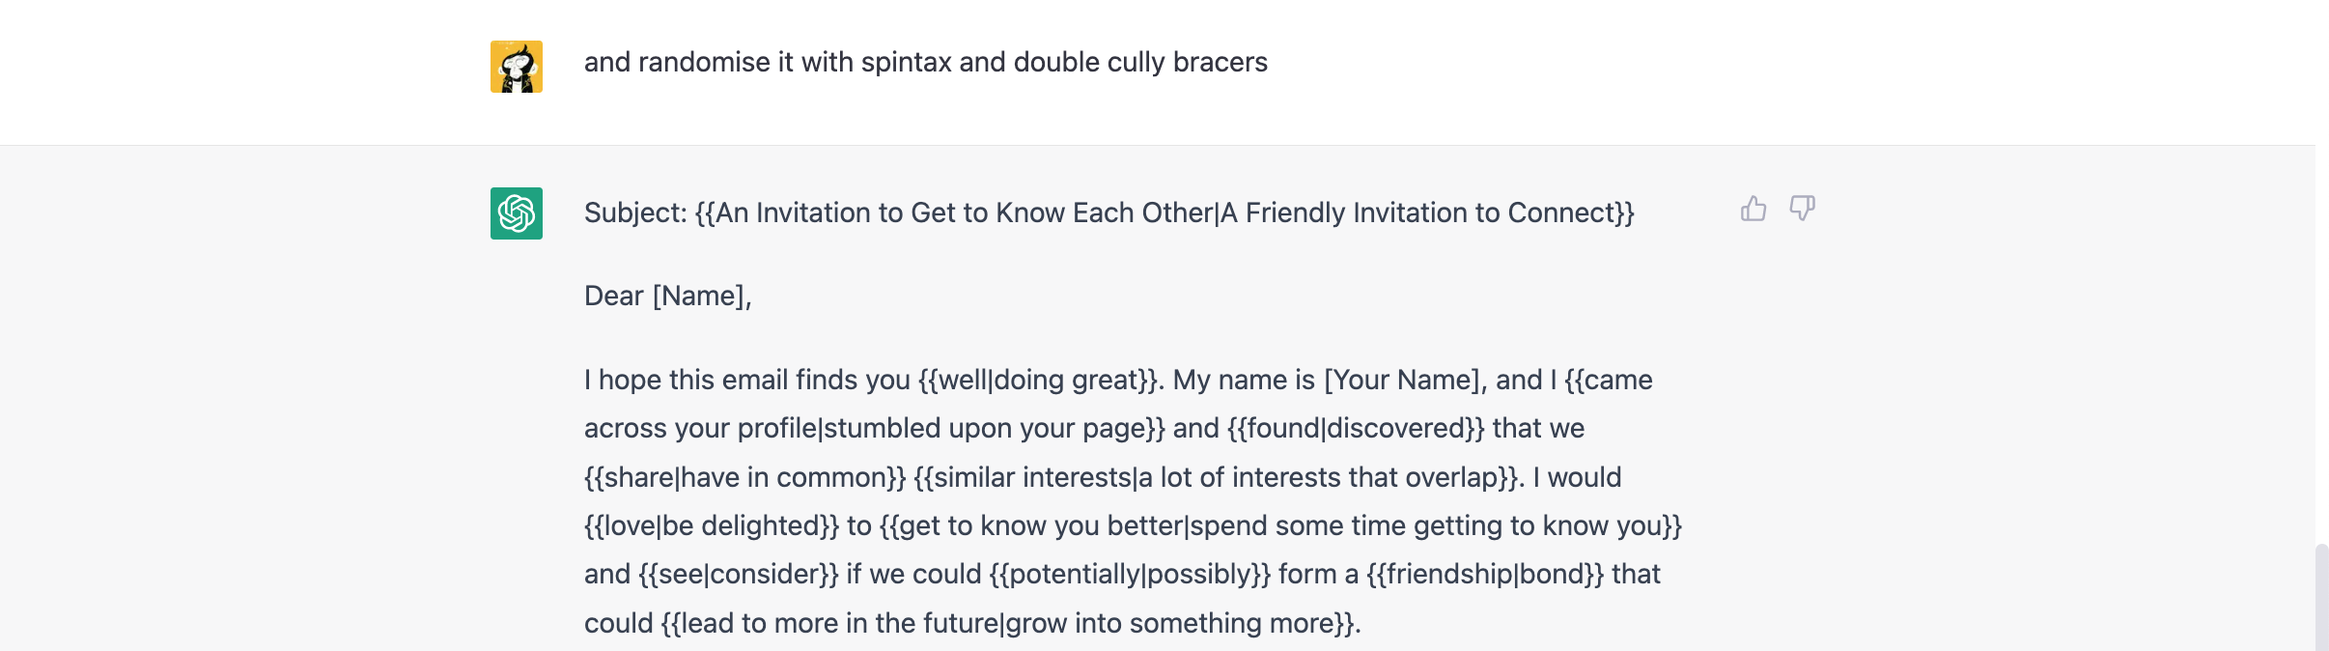Click the vertical scrollbar thumb

click(2321, 597)
